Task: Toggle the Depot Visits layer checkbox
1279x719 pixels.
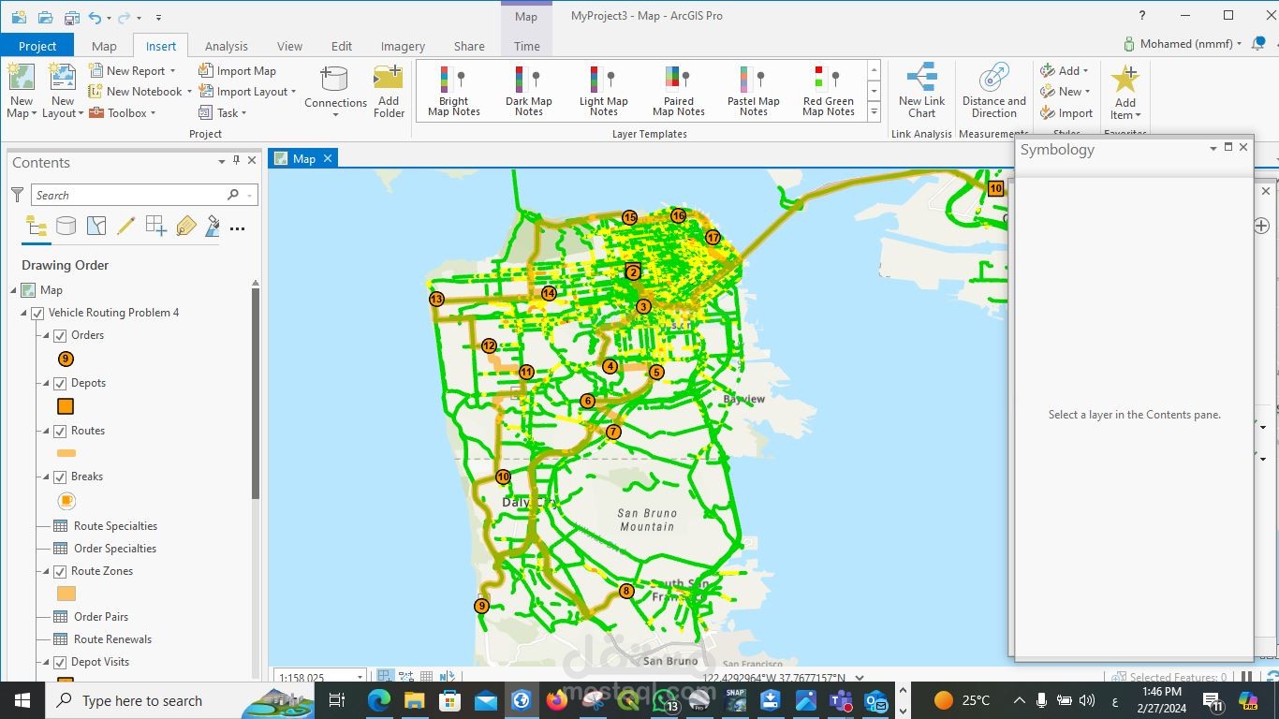Action: pyautogui.click(x=60, y=662)
